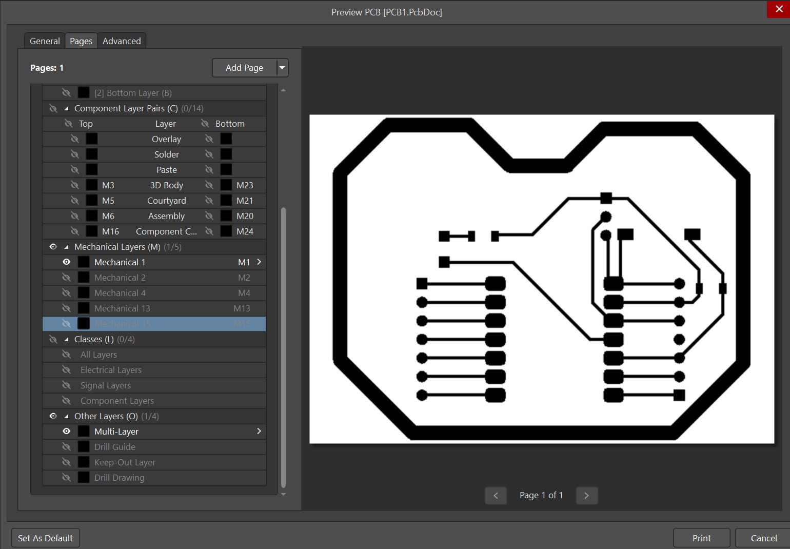Show the All Layers class
This screenshot has width=790, height=549.
[x=66, y=355]
